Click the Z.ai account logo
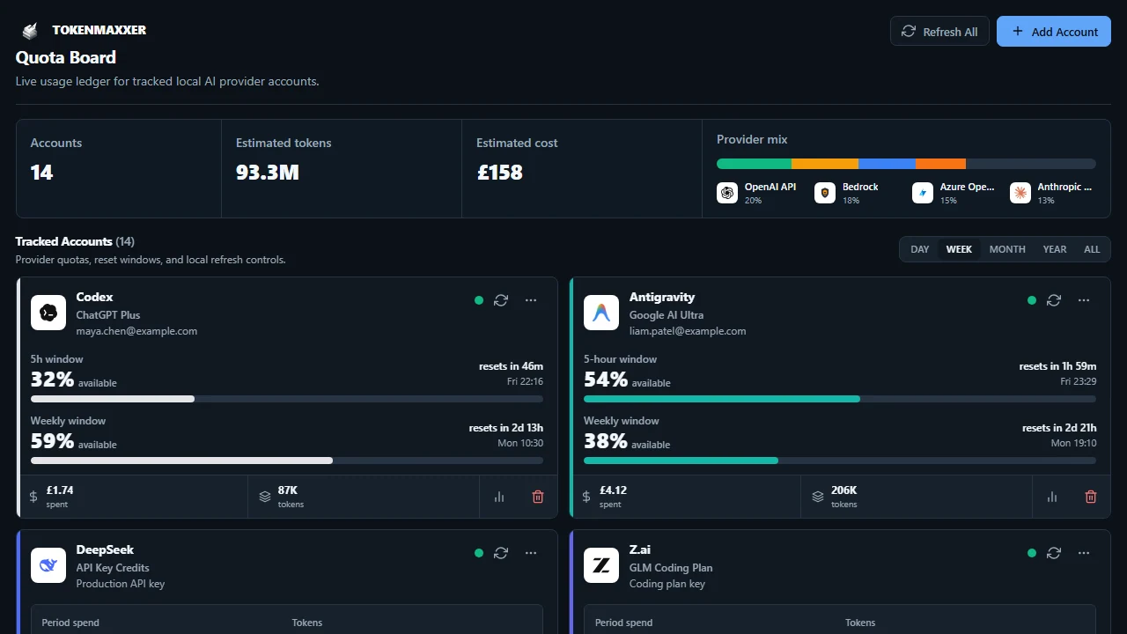Viewport: 1127px width, 634px height. (x=601, y=565)
